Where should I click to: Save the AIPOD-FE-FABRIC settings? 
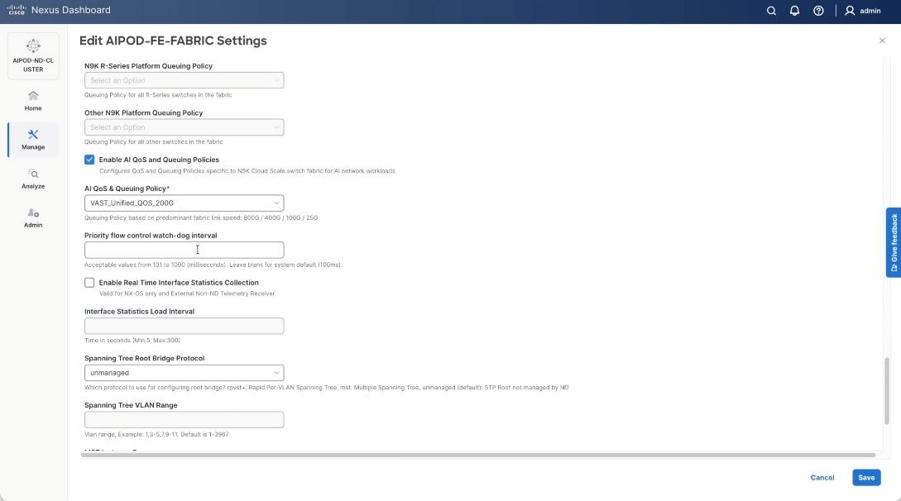865,477
